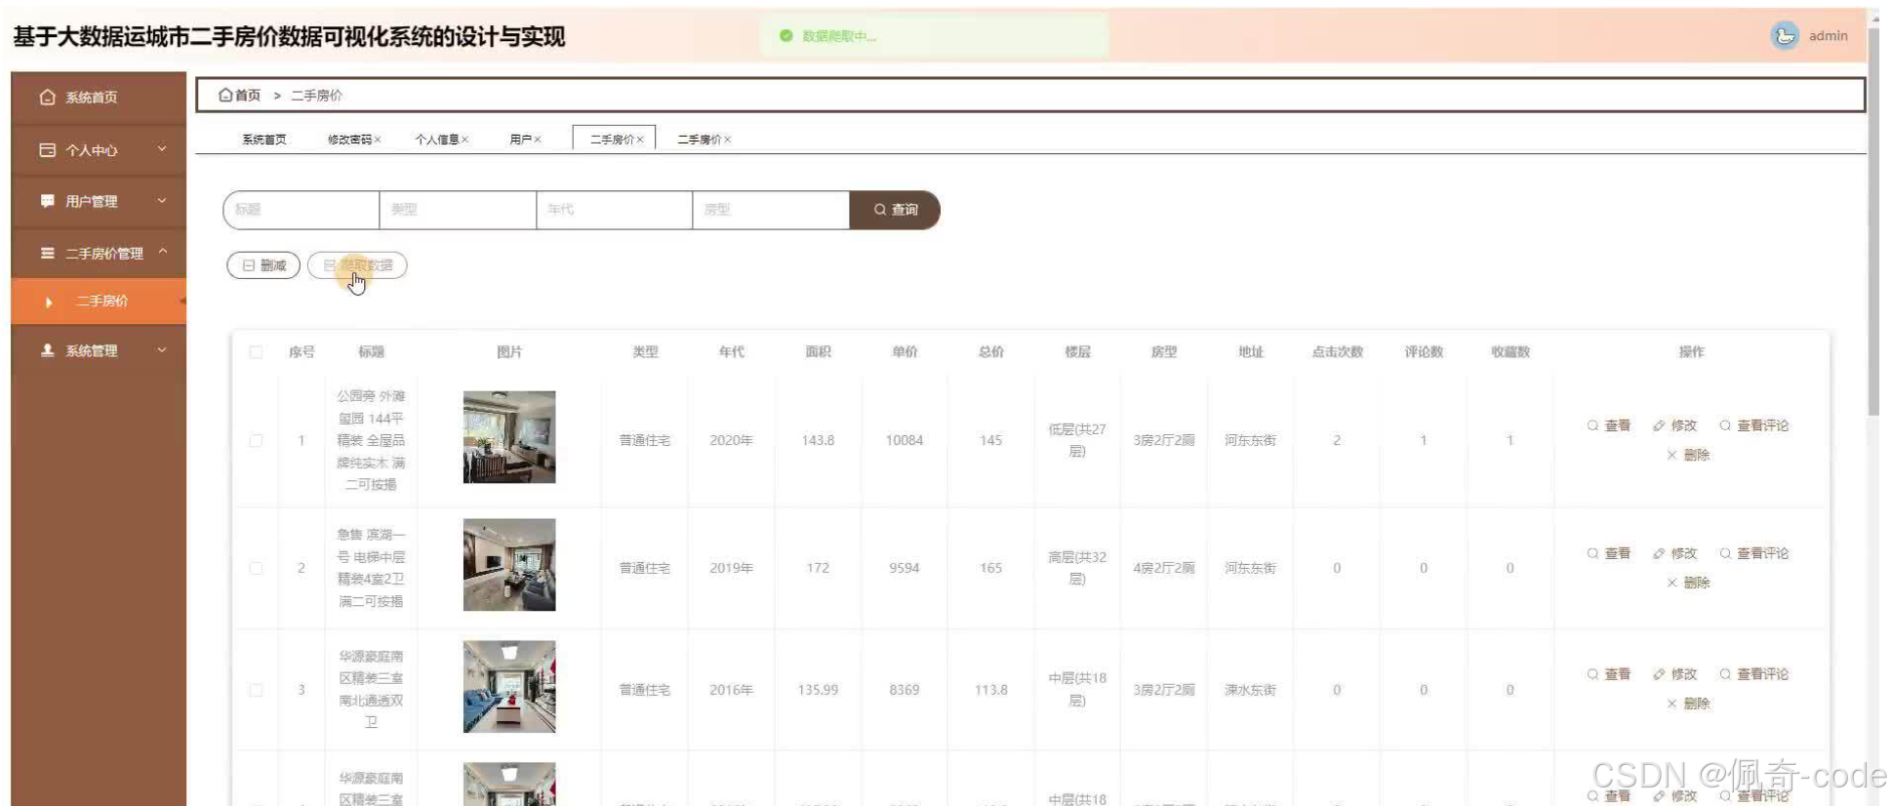This screenshot has height=806, width=1891.
Task: Click the 面积 column header
Action: [x=818, y=352]
